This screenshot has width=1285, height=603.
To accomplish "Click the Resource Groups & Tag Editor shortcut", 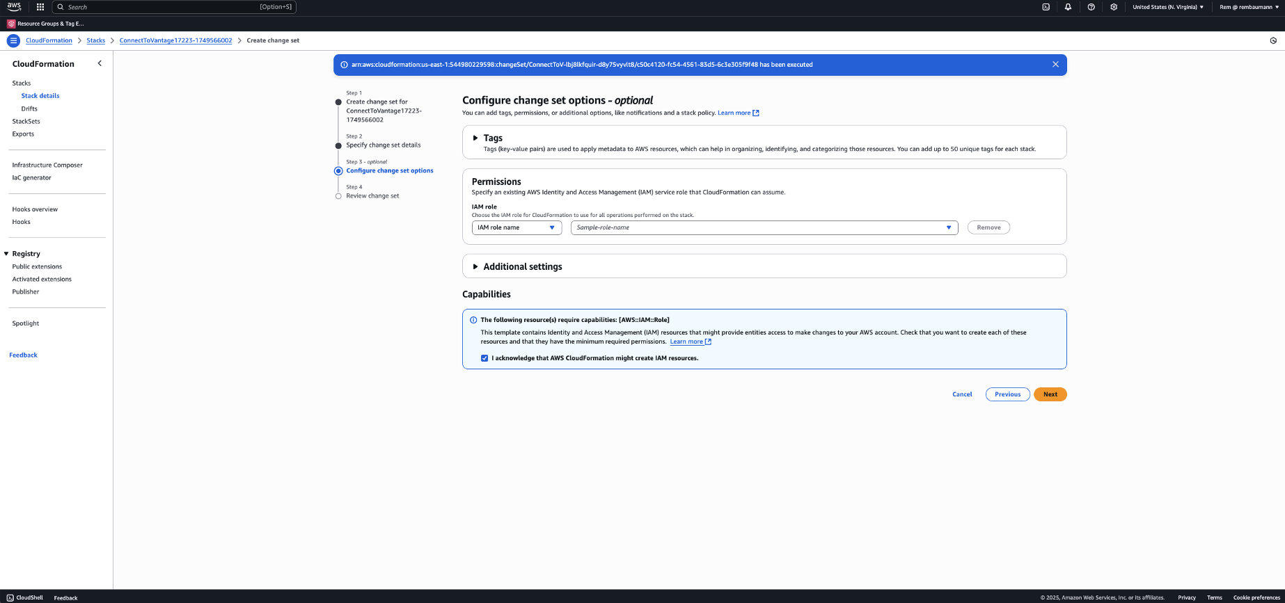I will [x=45, y=24].
